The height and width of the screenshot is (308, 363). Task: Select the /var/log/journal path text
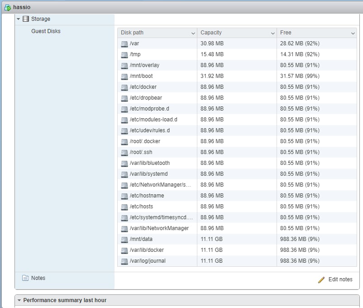(x=148, y=261)
